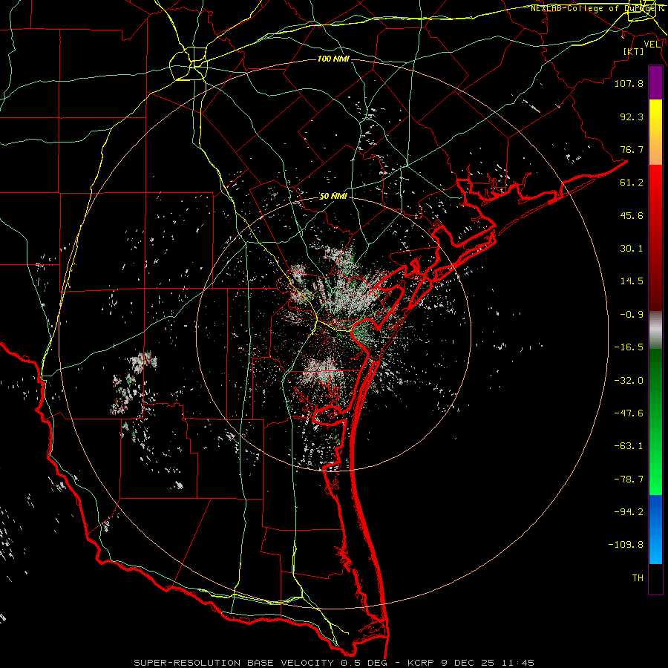Viewport: 668px width, 668px height.
Task: Click the 14.5 scale value
Action: point(632,281)
